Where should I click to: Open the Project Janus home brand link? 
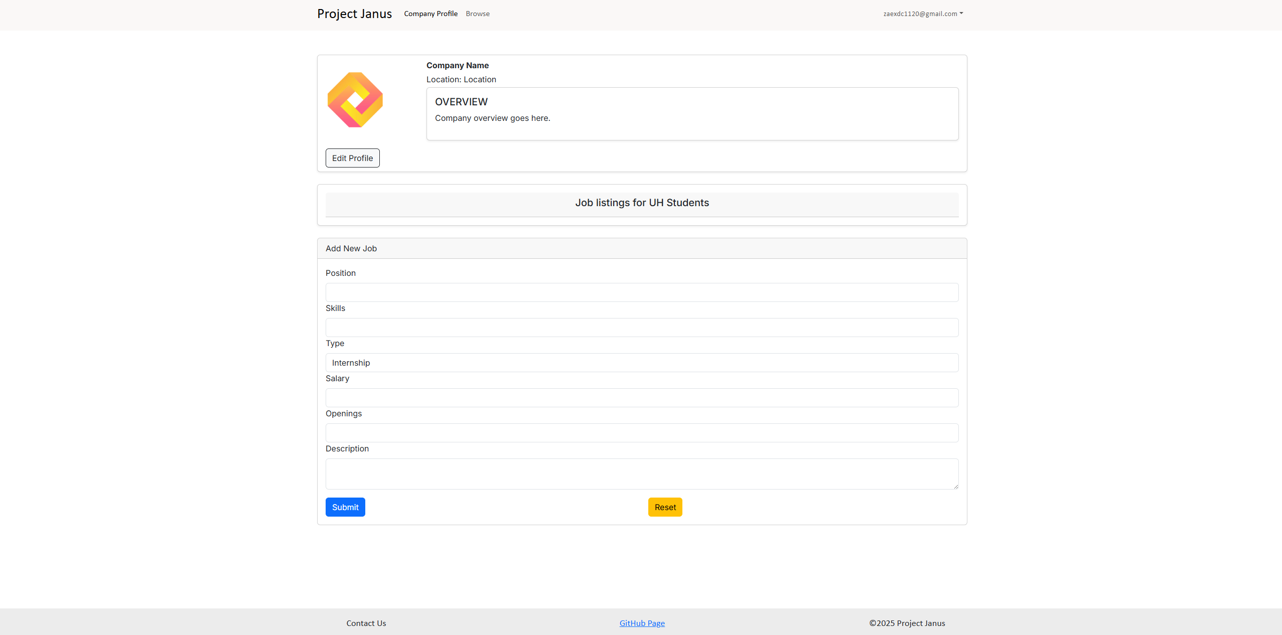[354, 14]
